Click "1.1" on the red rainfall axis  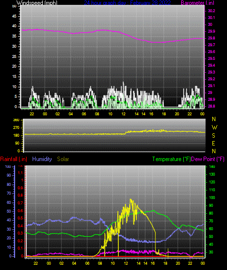coord(20,173)
